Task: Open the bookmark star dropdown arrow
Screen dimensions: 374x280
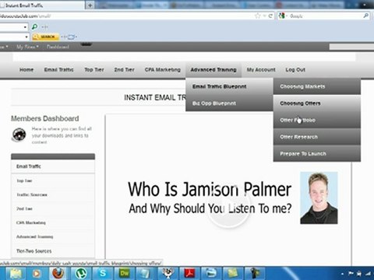Action: (264, 16)
